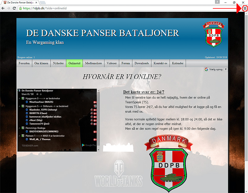This screenshot has width=248, height=193.
Task: Collapse the Platoon 1 channel
Action: click(19, 136)
